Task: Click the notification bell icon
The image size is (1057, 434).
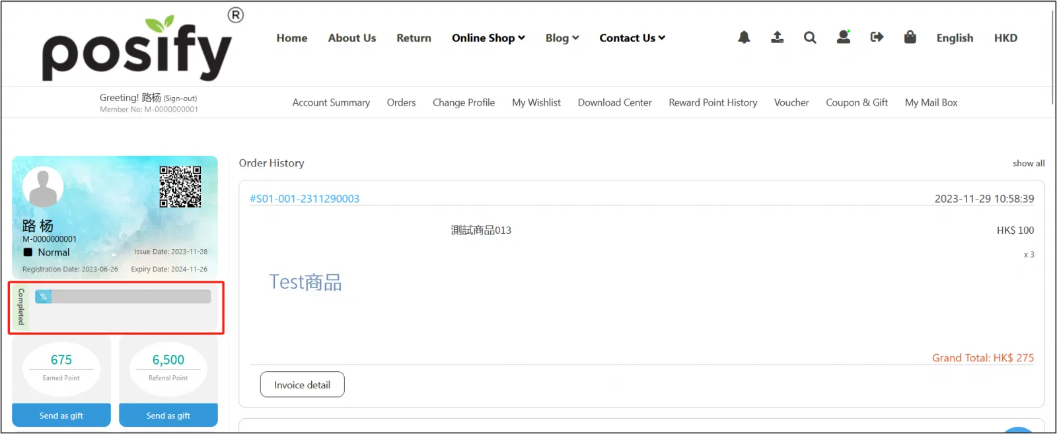Action: coord(744,38)
